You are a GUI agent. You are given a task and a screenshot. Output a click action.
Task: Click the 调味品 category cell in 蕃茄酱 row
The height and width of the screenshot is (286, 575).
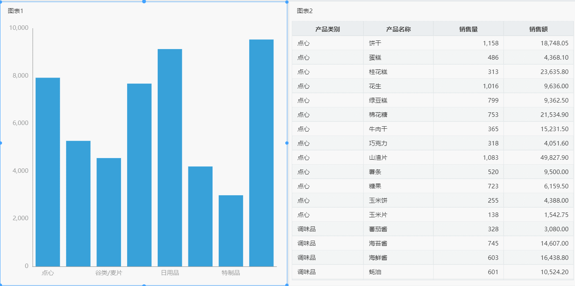click(x=327, y=229)
